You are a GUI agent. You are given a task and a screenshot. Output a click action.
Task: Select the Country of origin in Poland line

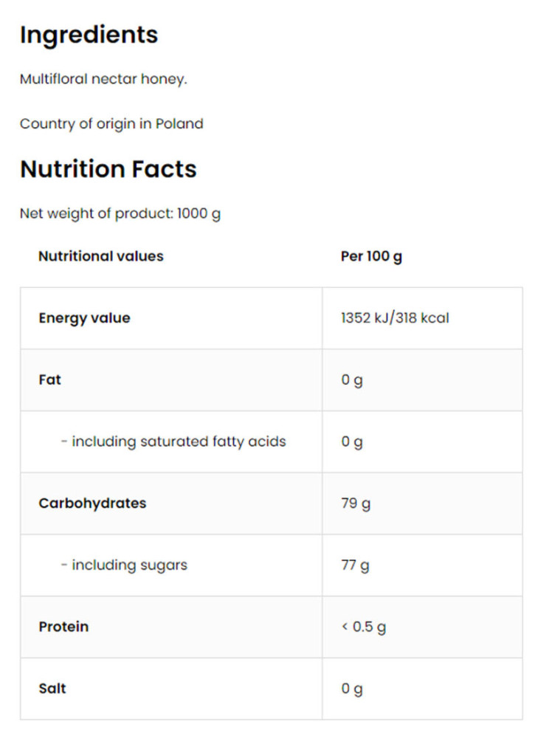111,124
